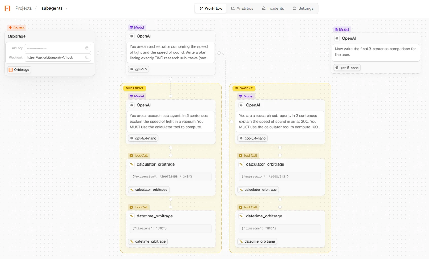Focus the API Key input field

click(58, 48)
